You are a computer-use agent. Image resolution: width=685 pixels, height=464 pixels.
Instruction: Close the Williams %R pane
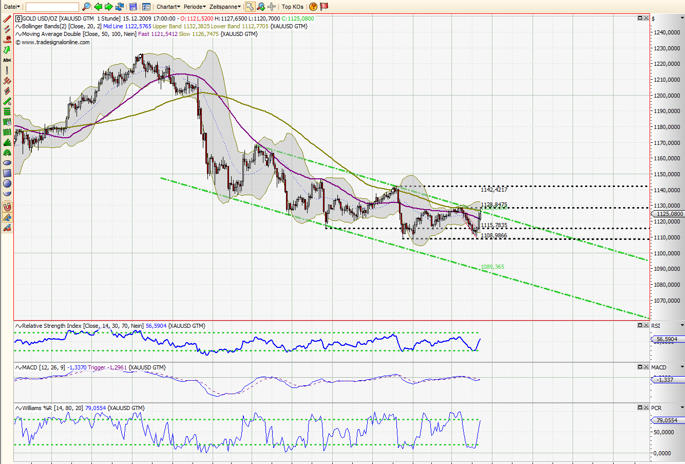(646, 407)
